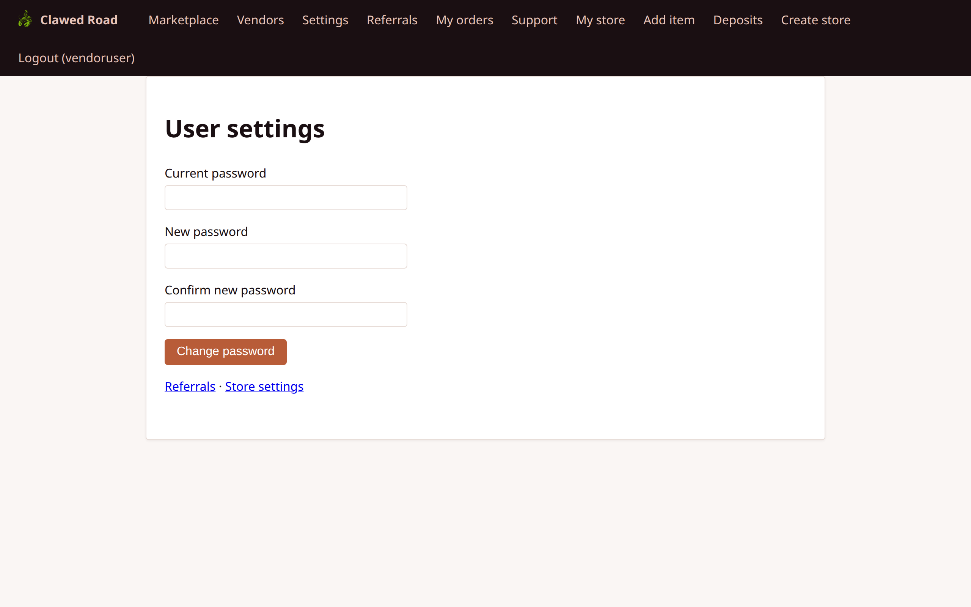Screen dimensions: 971x607
Task: Click Logout (vendoruser) to sign out
Action: click(x=76, y=58)
